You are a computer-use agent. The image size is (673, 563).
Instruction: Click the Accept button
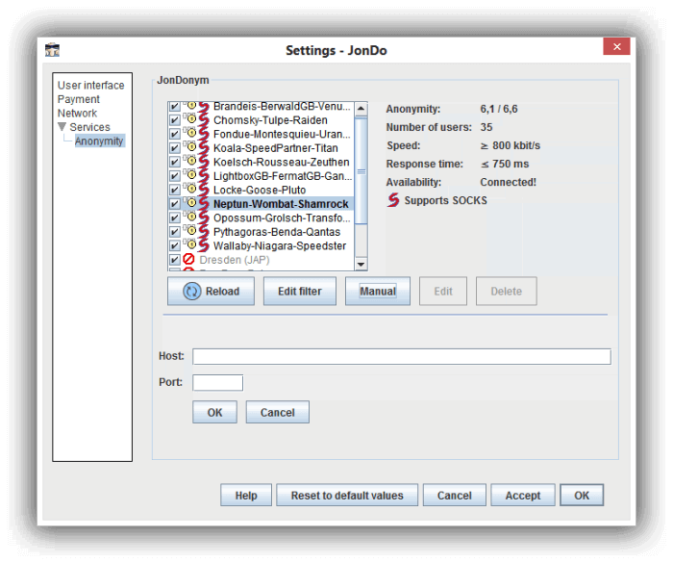(x=523, y=495)
